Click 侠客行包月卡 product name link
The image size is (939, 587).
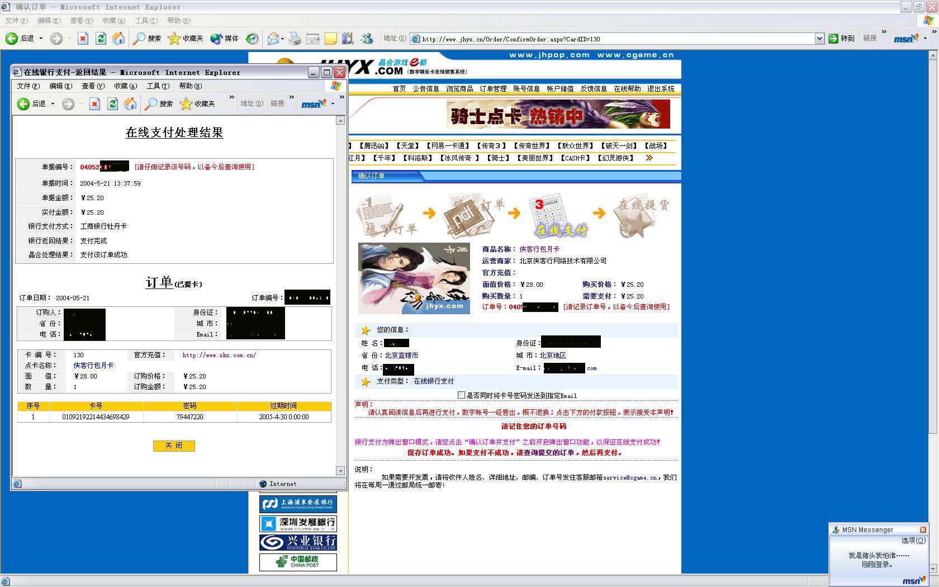click(539, 249)
